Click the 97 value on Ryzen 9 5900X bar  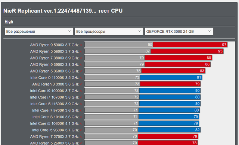coord(224,45)
